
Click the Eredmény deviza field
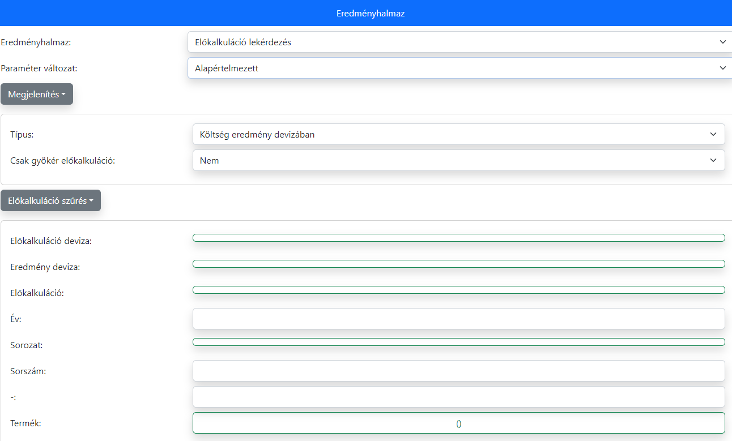459,264
